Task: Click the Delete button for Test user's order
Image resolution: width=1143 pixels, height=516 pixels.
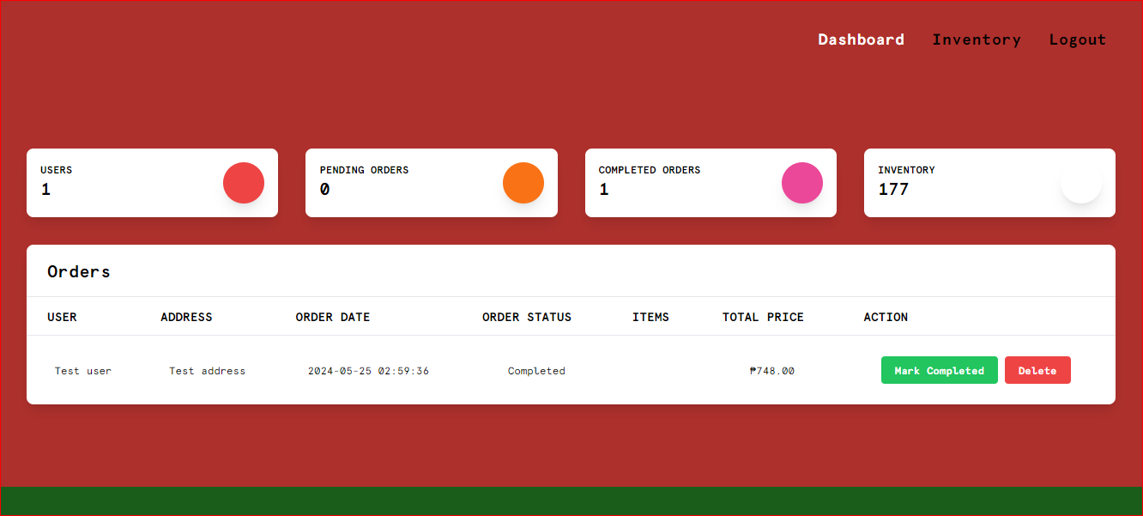Action: 1037,370
